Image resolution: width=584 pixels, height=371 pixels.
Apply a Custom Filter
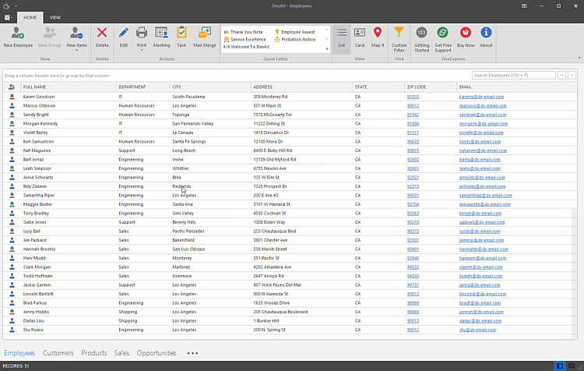point(399,36)
